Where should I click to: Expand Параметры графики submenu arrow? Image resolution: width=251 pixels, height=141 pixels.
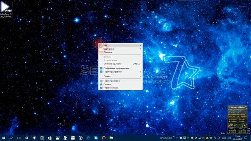140,72
